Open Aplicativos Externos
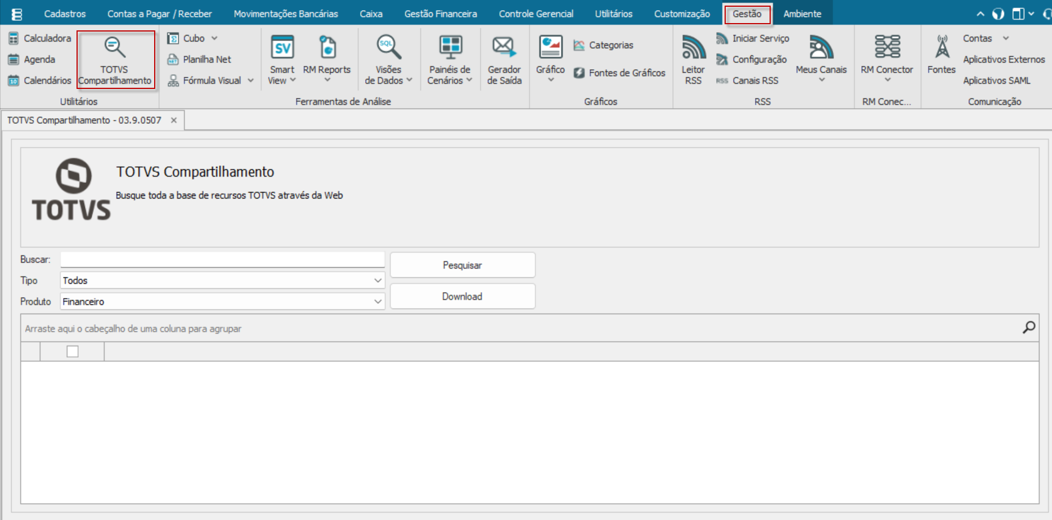The height and width of the screenshot is (520, 1052). pos(1004,59)
